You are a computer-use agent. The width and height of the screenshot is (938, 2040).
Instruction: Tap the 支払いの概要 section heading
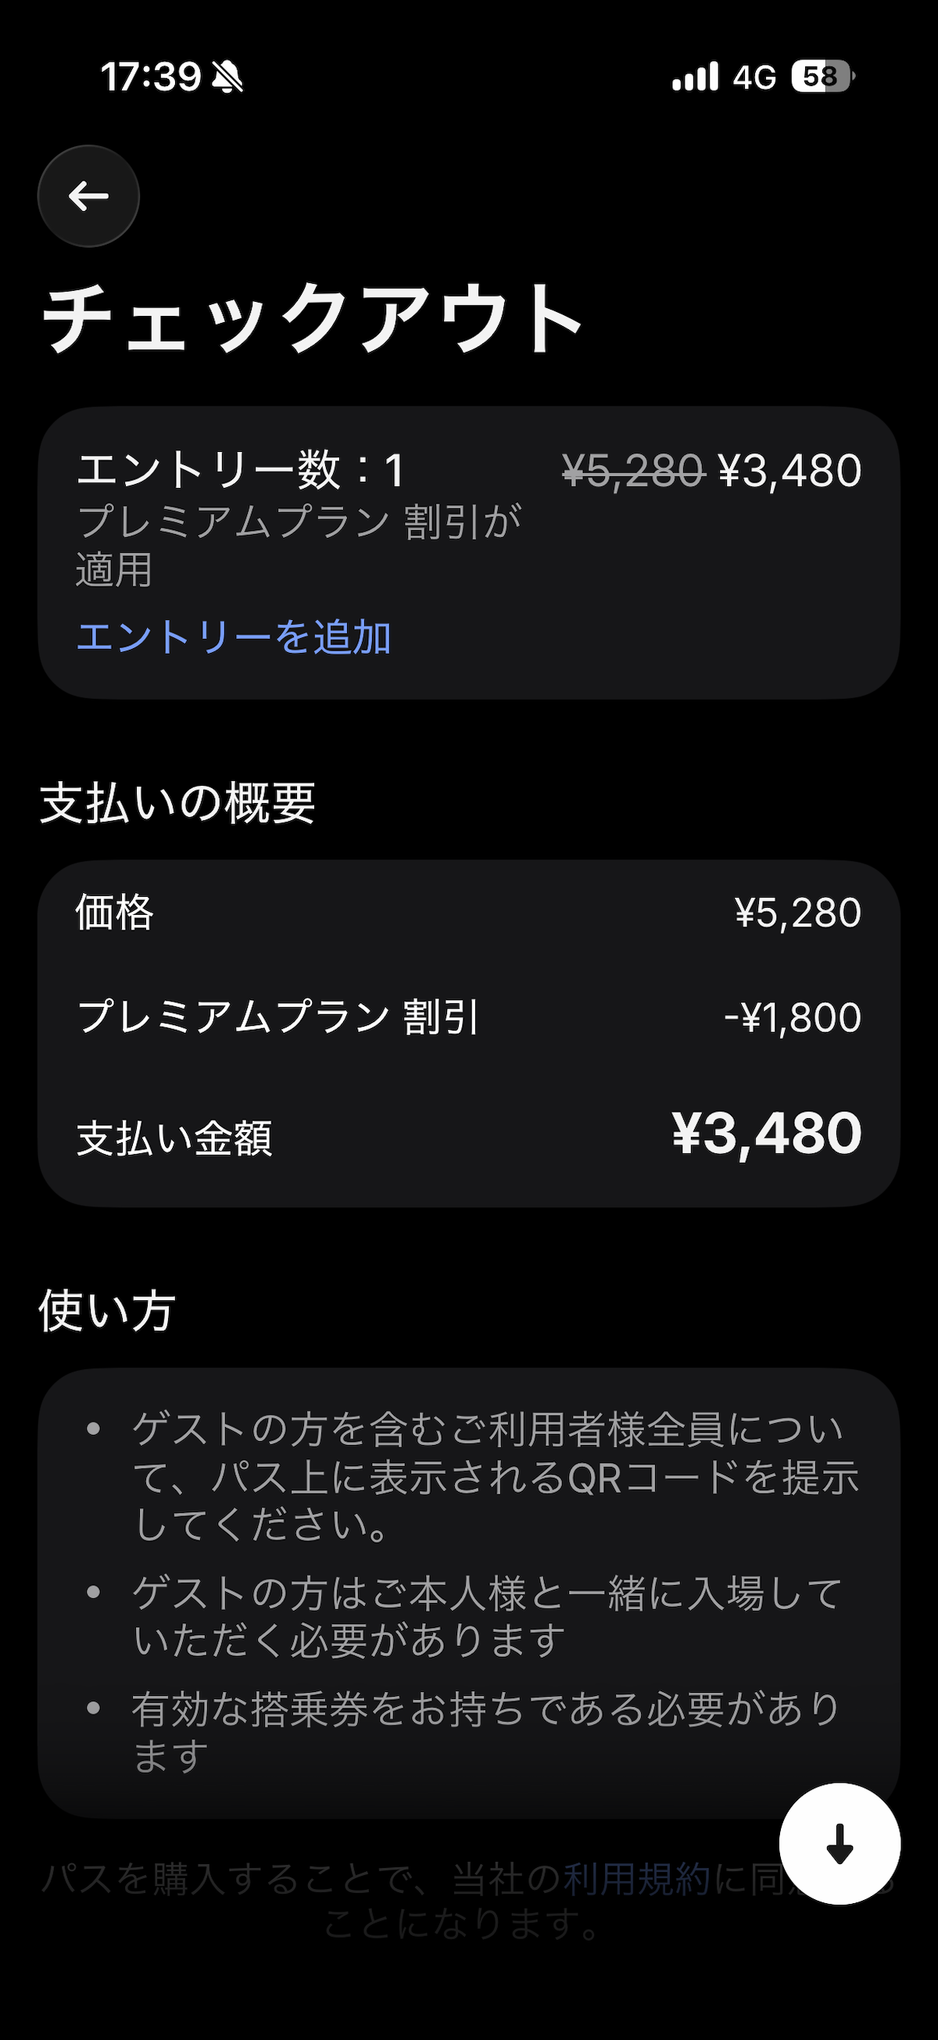(x=177, y=803)
